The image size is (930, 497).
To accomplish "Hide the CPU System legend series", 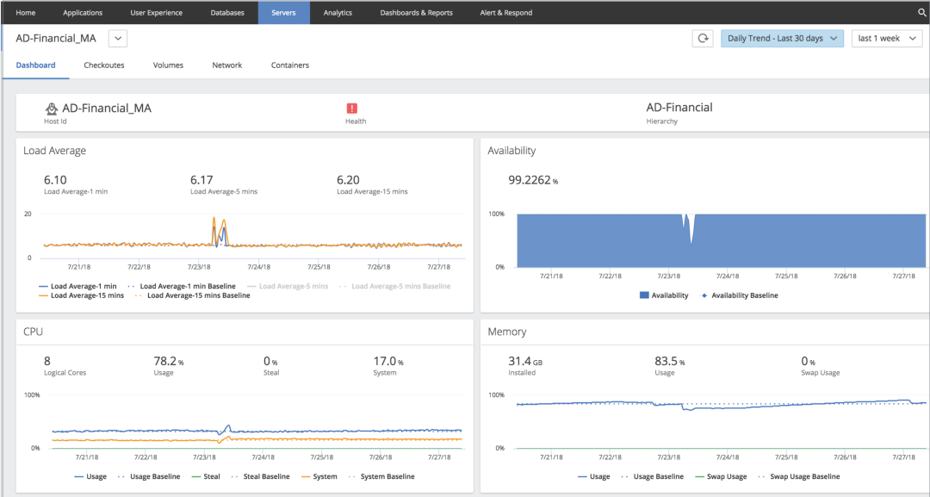I will 325,476.
